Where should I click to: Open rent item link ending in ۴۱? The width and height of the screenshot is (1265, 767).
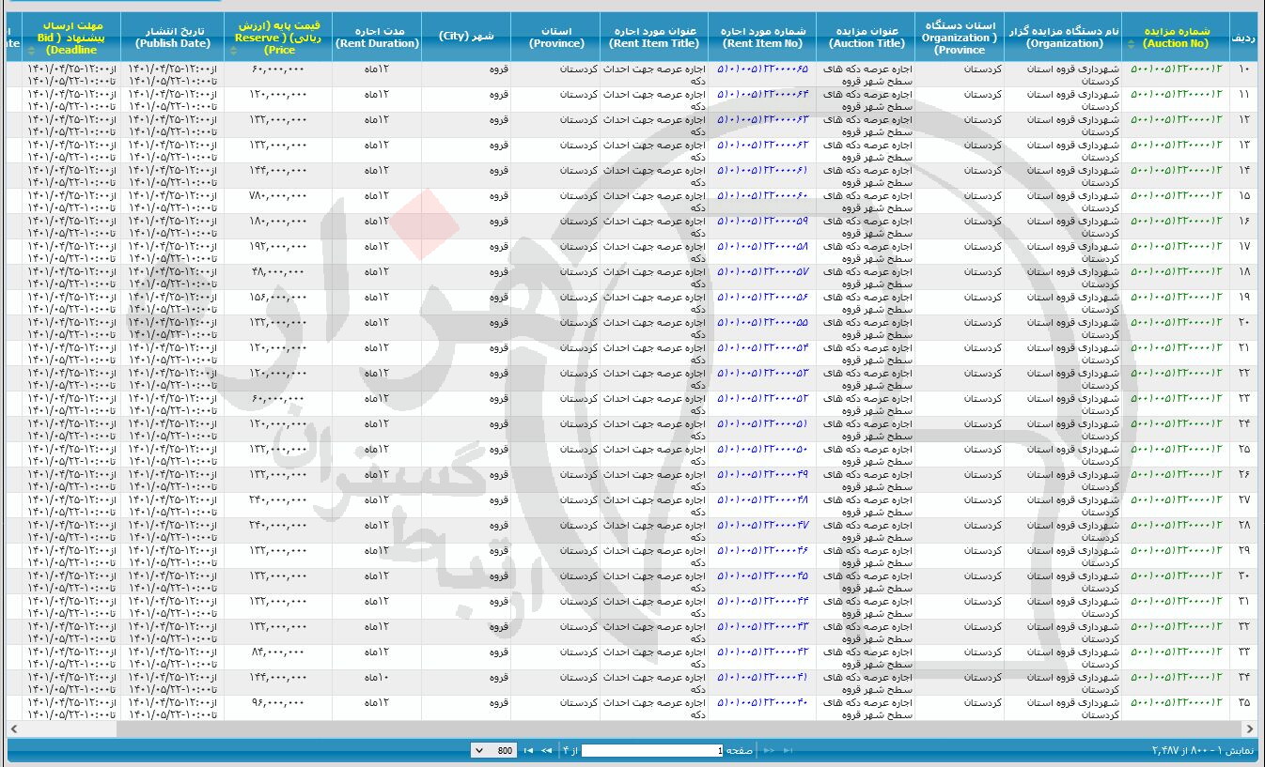(x=762, y=677)
